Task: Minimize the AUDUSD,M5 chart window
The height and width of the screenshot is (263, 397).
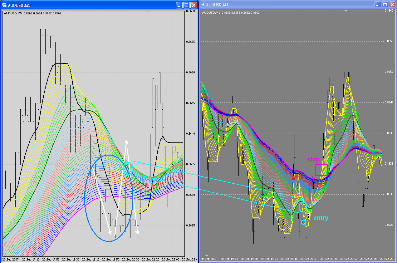Action: click(179, 5)
